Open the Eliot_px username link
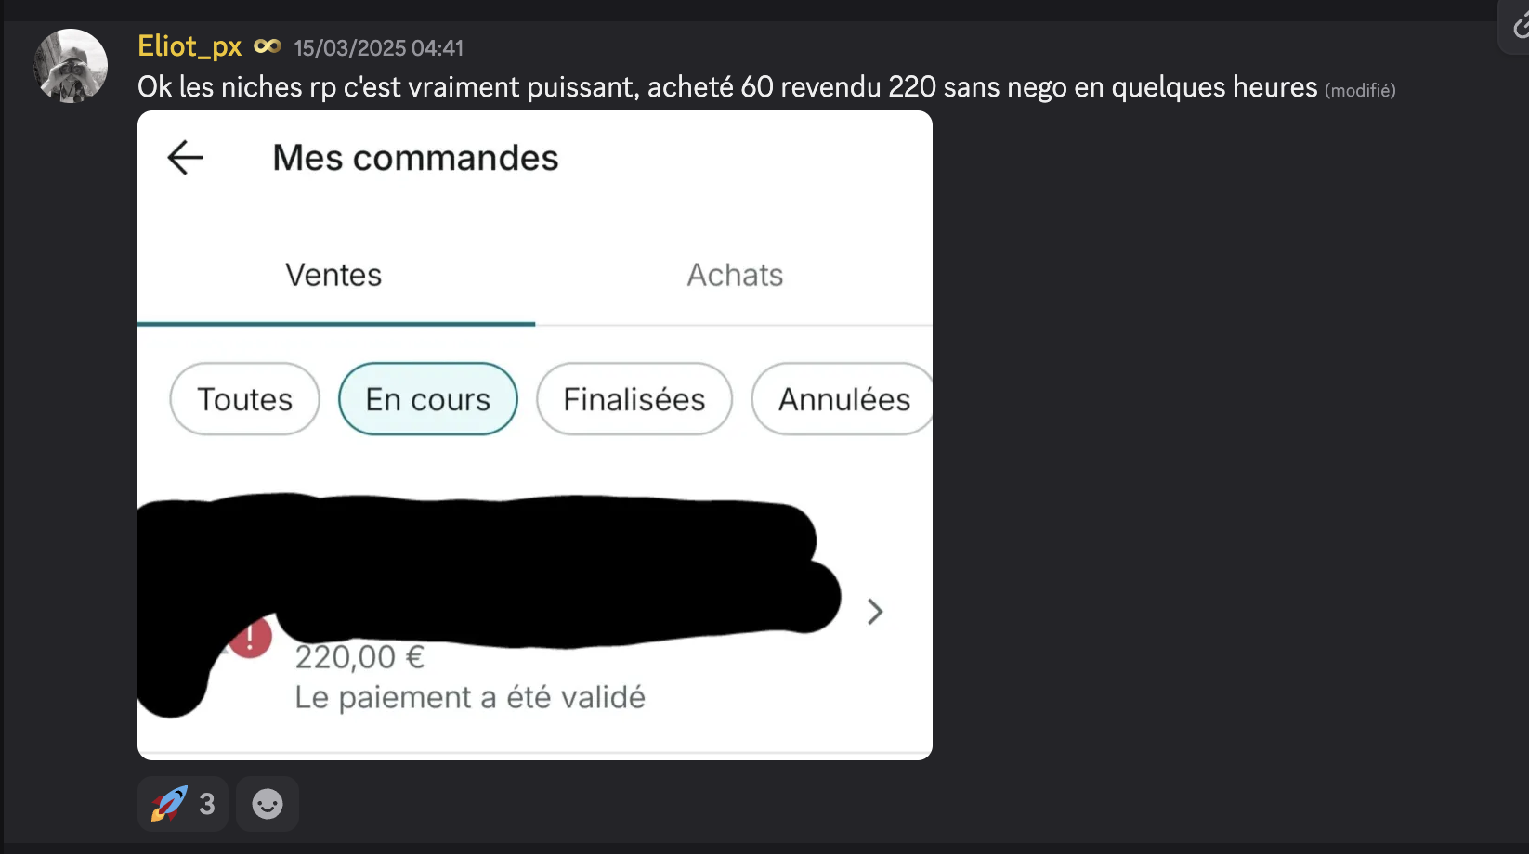This screenshot has height=854, width=1529. pos(189,46)
